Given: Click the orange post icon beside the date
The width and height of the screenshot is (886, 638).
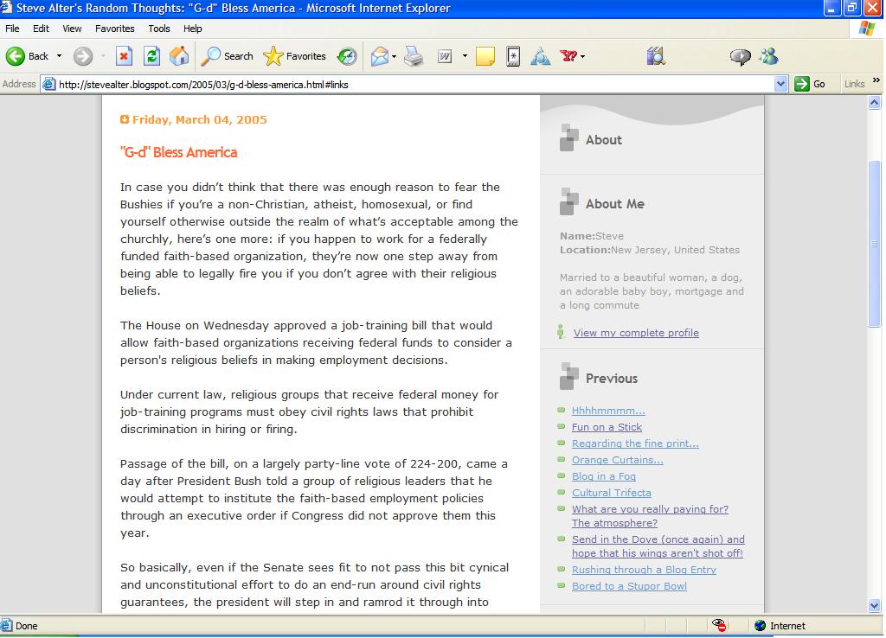Looking at the screenshot, I should pos(125,119).
